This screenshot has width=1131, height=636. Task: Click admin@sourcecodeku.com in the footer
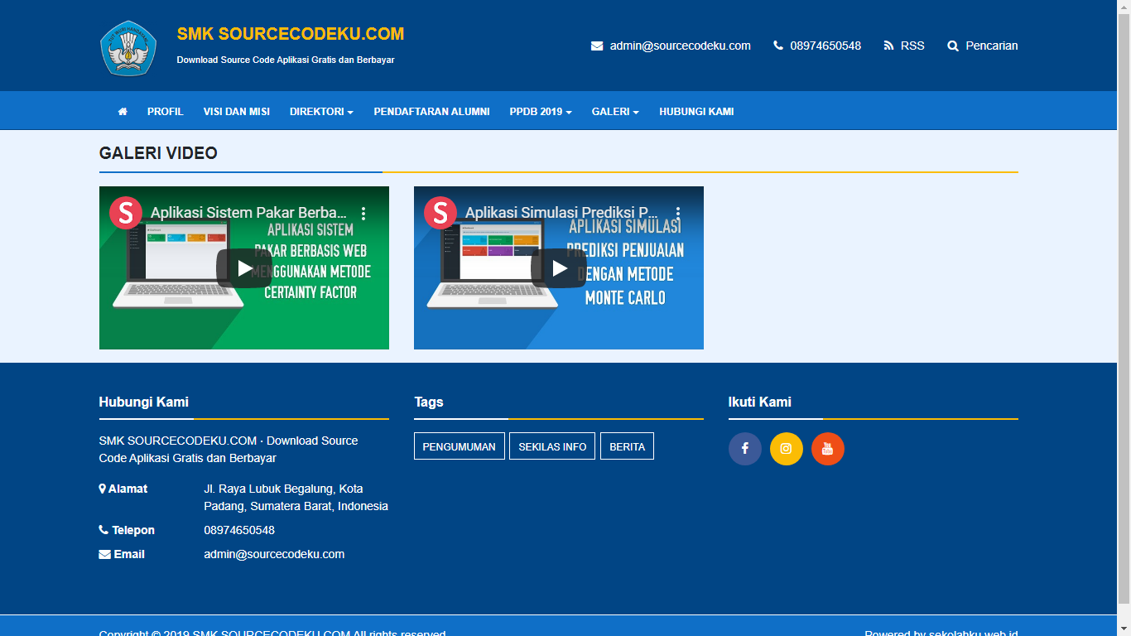pos(274,554)
